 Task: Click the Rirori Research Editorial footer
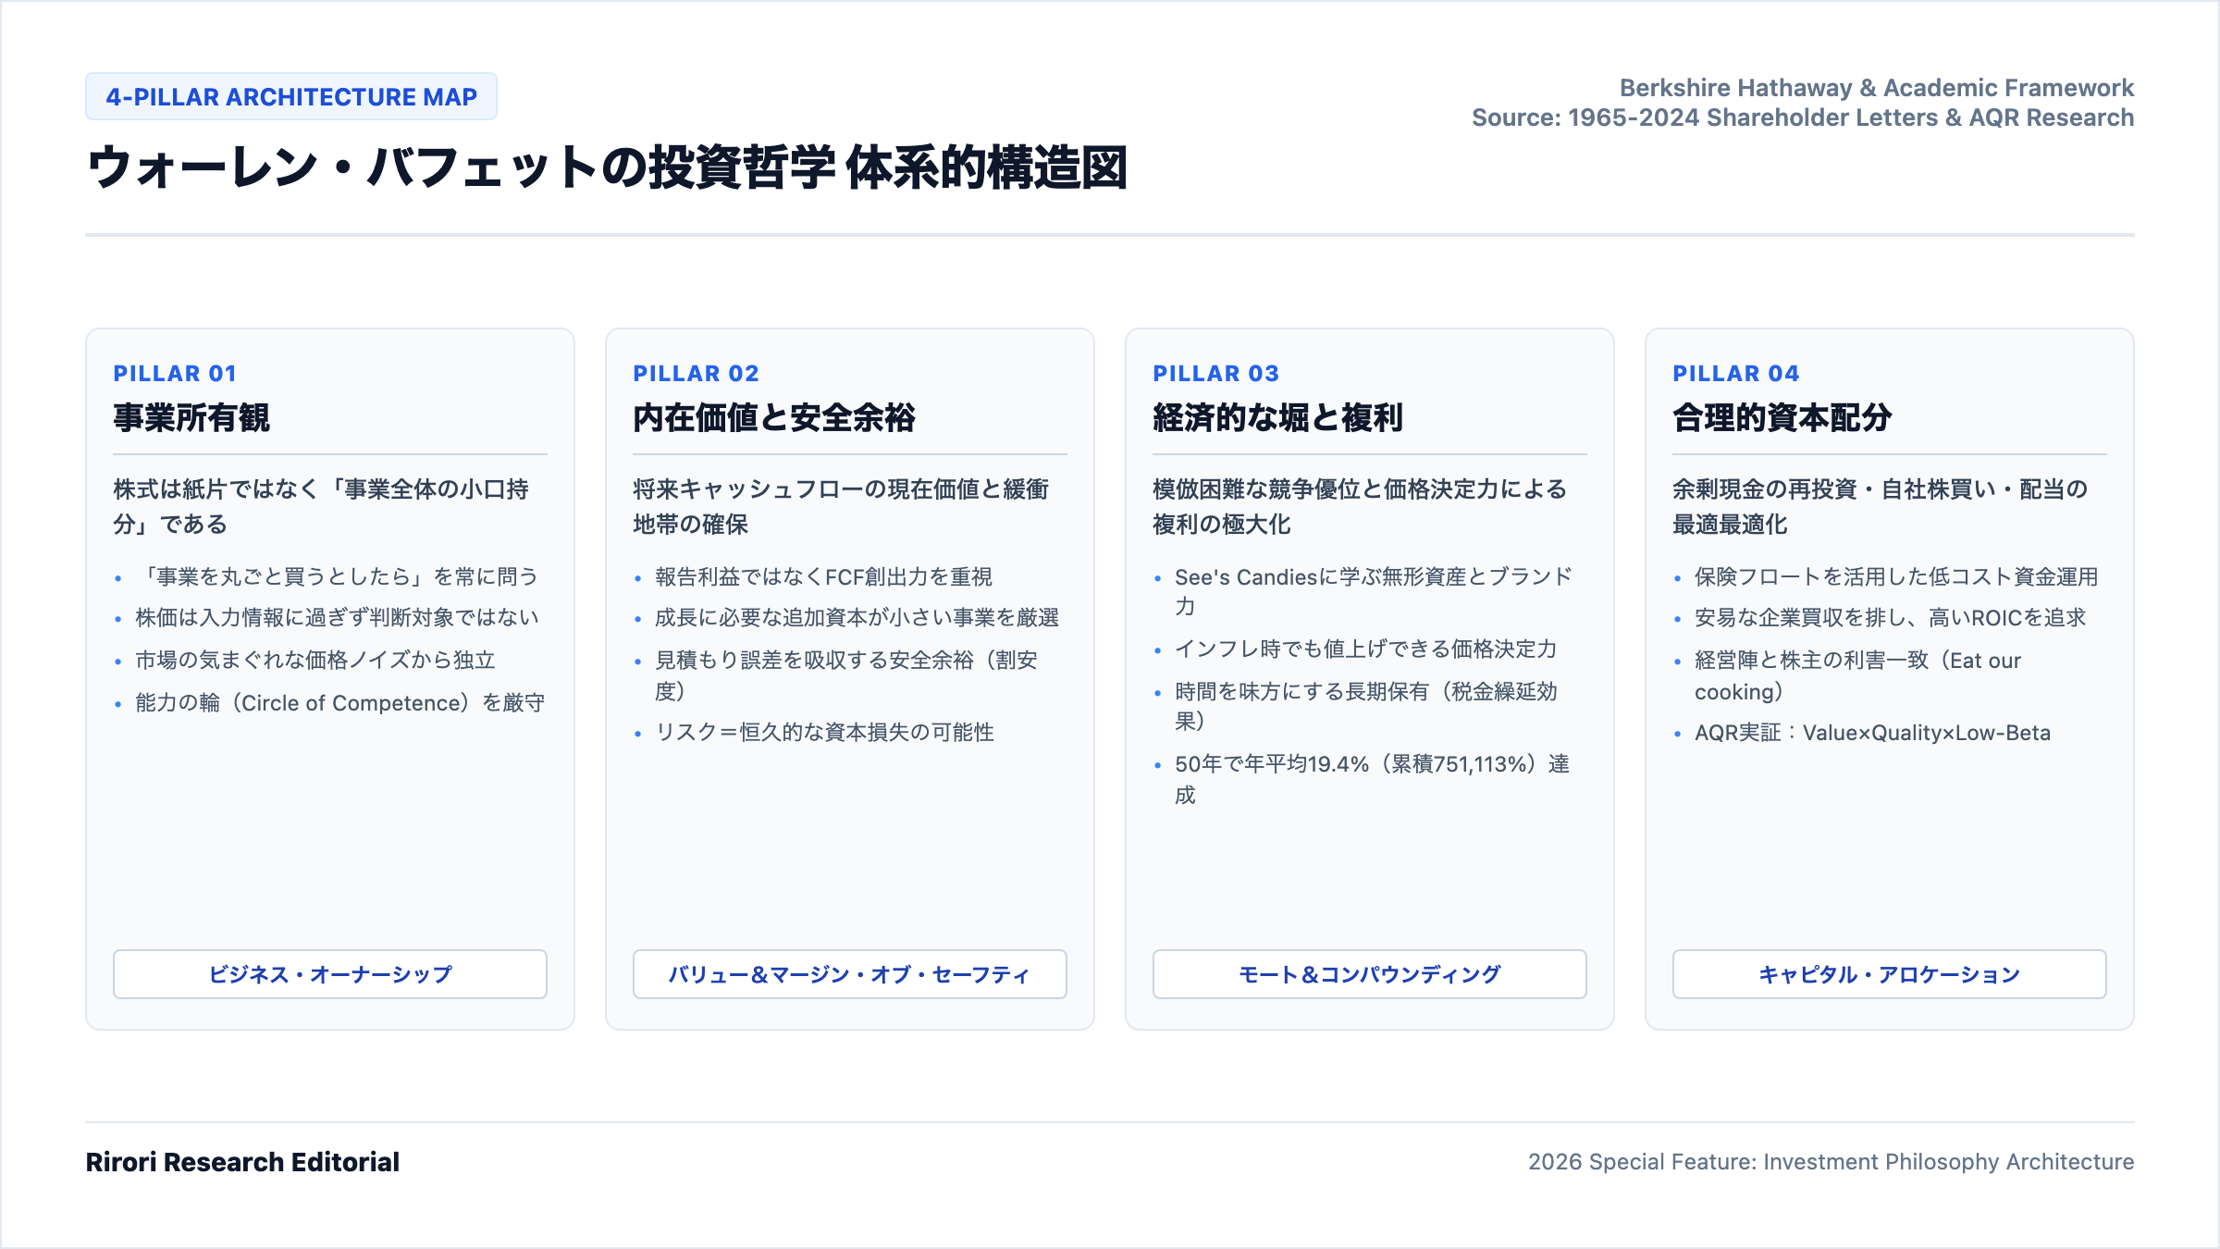242,1162
